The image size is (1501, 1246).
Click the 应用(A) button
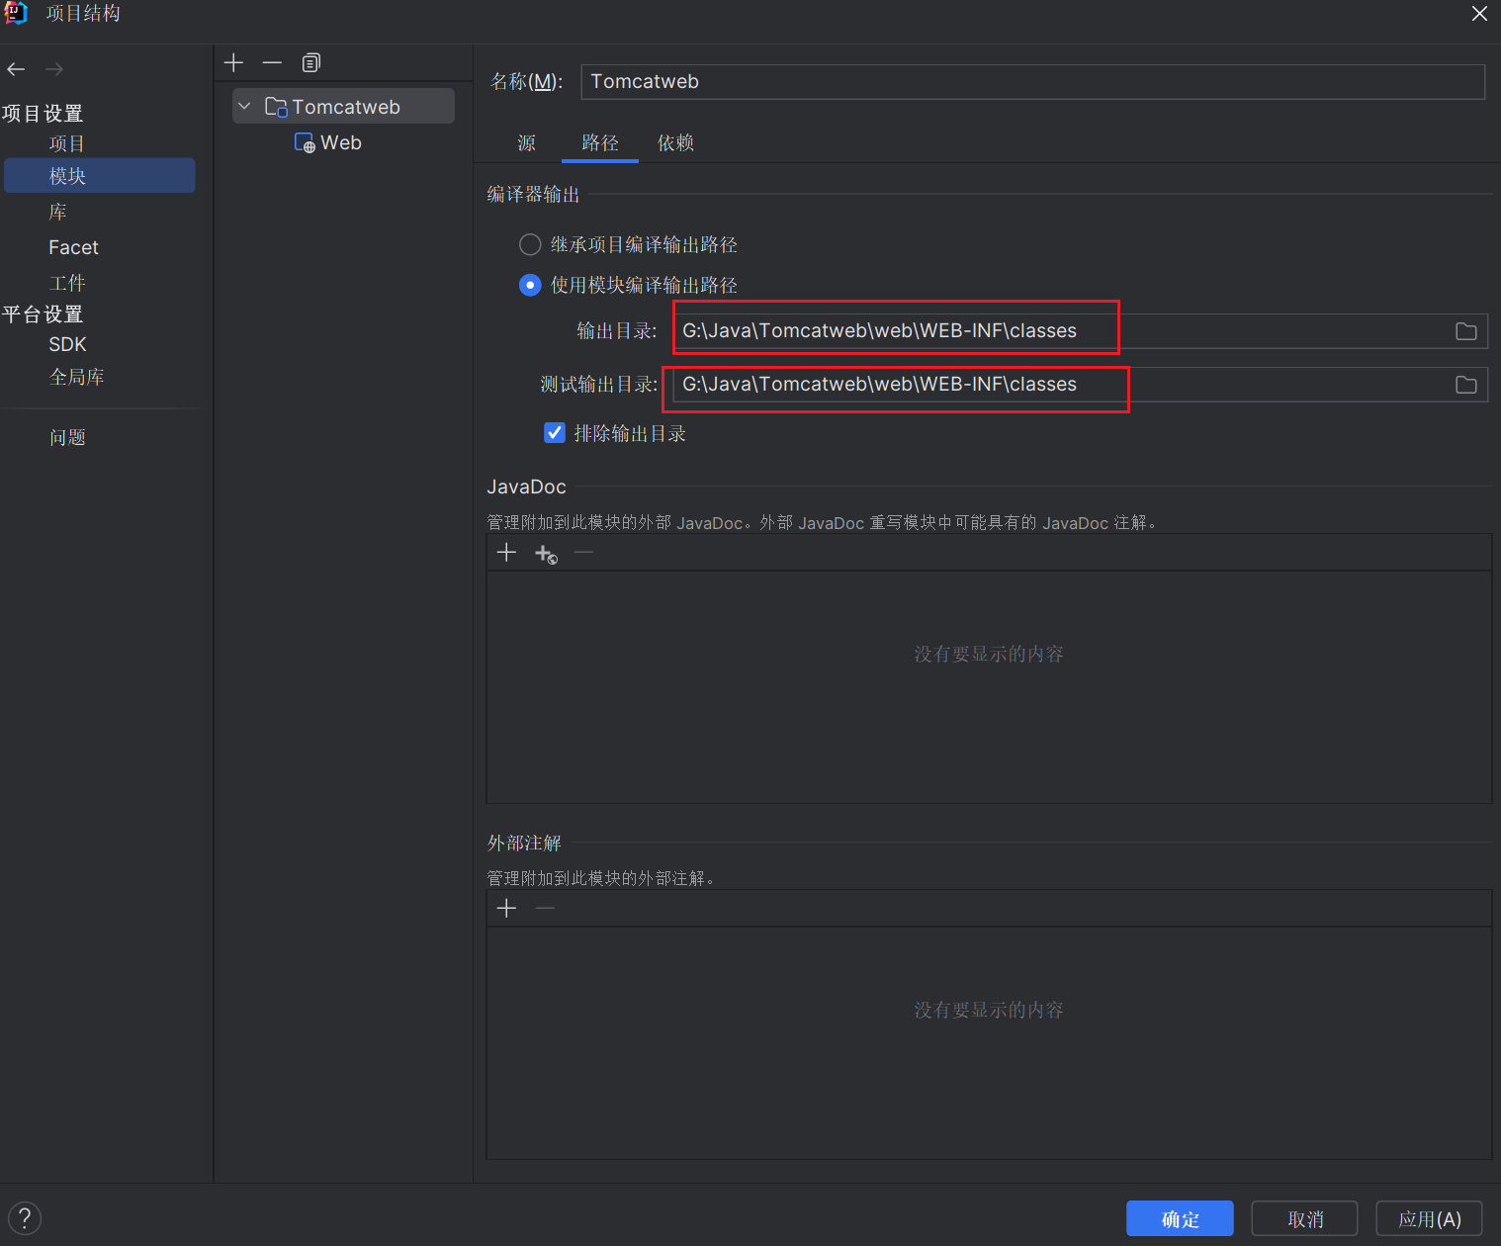[x=1429, y=1218]
